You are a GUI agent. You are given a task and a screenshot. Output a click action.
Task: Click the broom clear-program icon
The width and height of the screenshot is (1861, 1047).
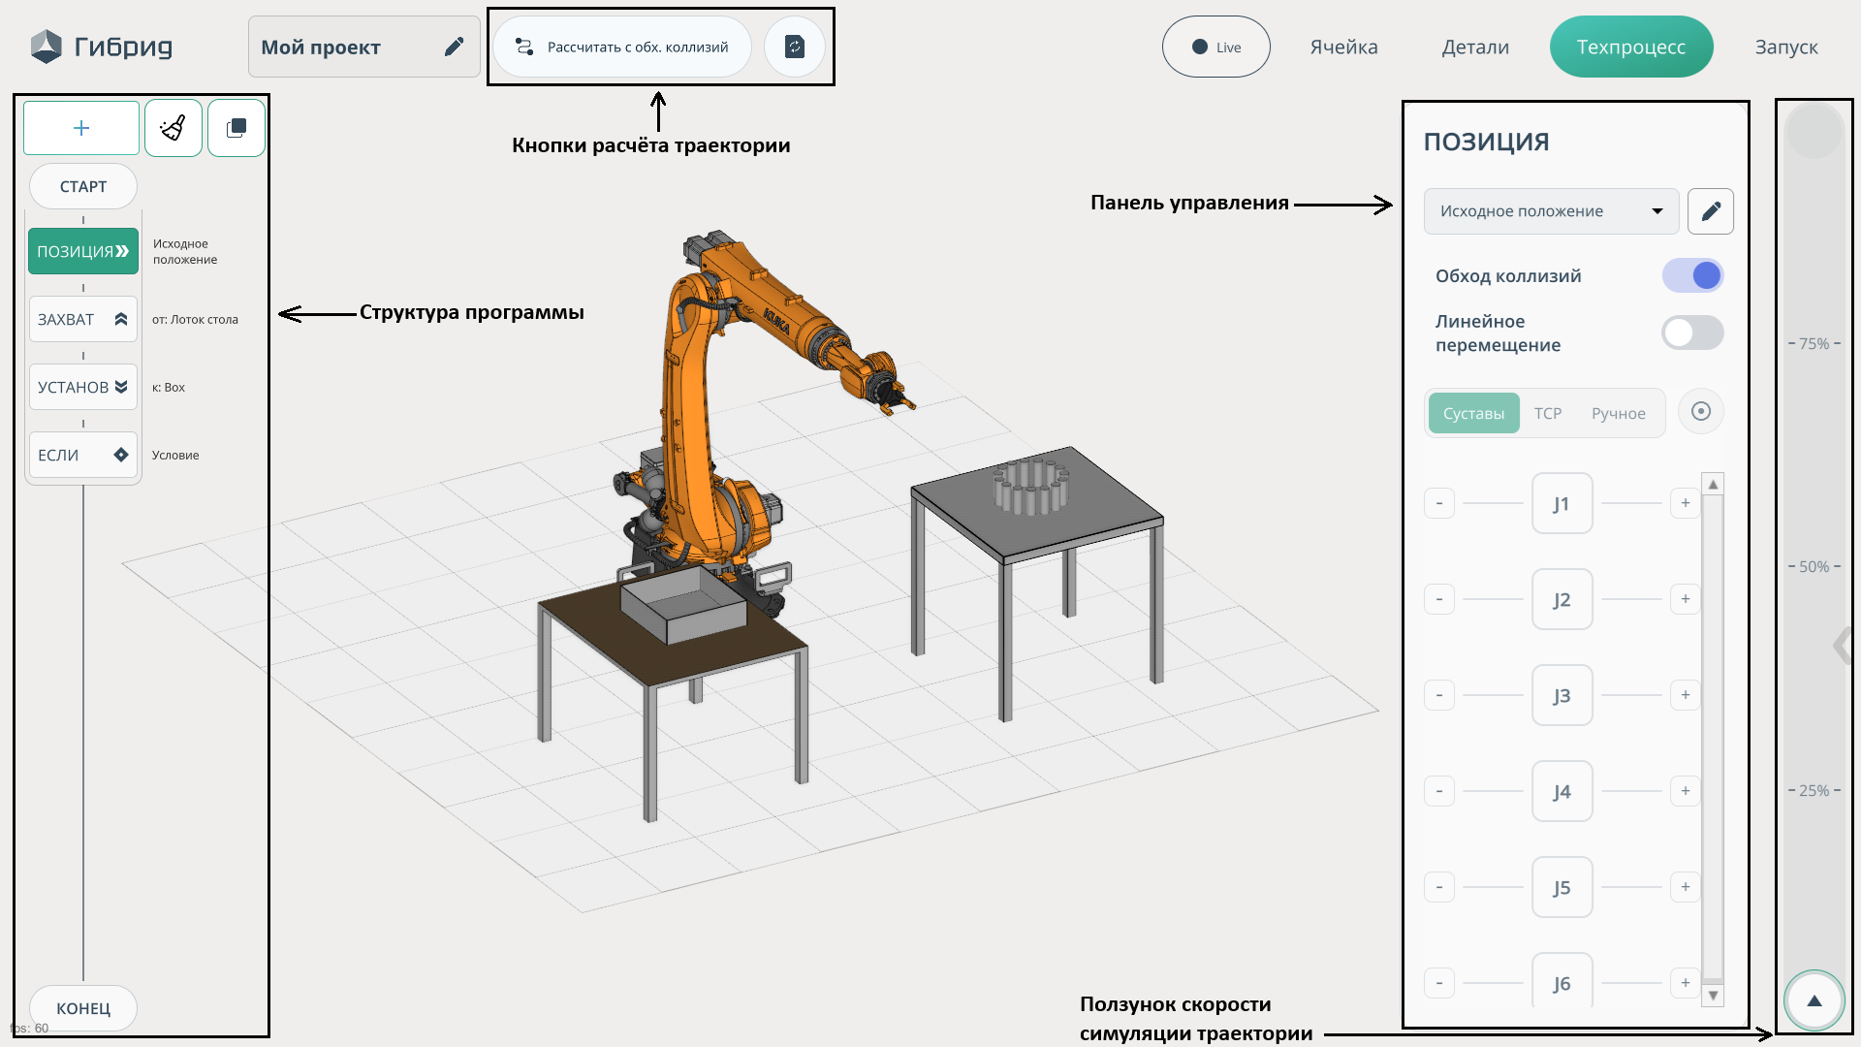173,128
